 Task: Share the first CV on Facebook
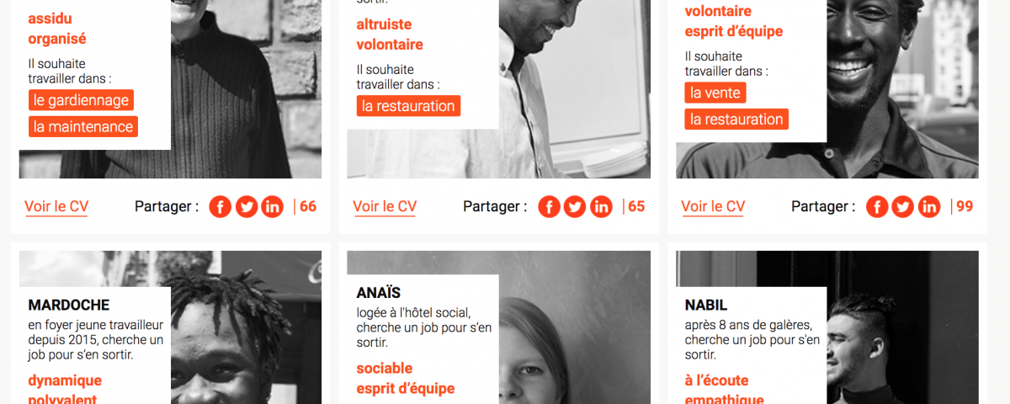click(x=220, y=207)
